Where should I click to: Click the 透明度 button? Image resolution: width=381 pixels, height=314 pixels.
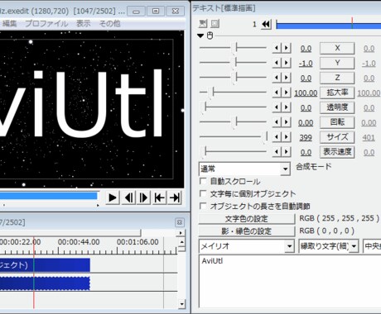click(337, 107)
